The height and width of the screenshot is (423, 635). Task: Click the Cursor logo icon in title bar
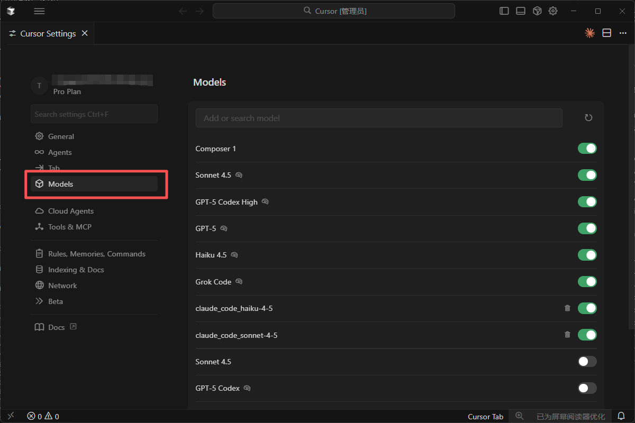tap(11, 11)
